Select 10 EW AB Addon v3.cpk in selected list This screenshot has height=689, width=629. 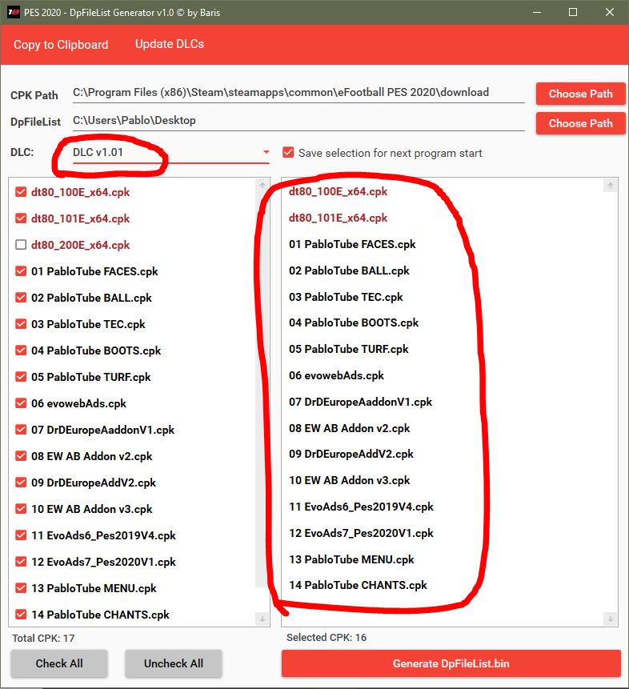click(x=350, y=481)
